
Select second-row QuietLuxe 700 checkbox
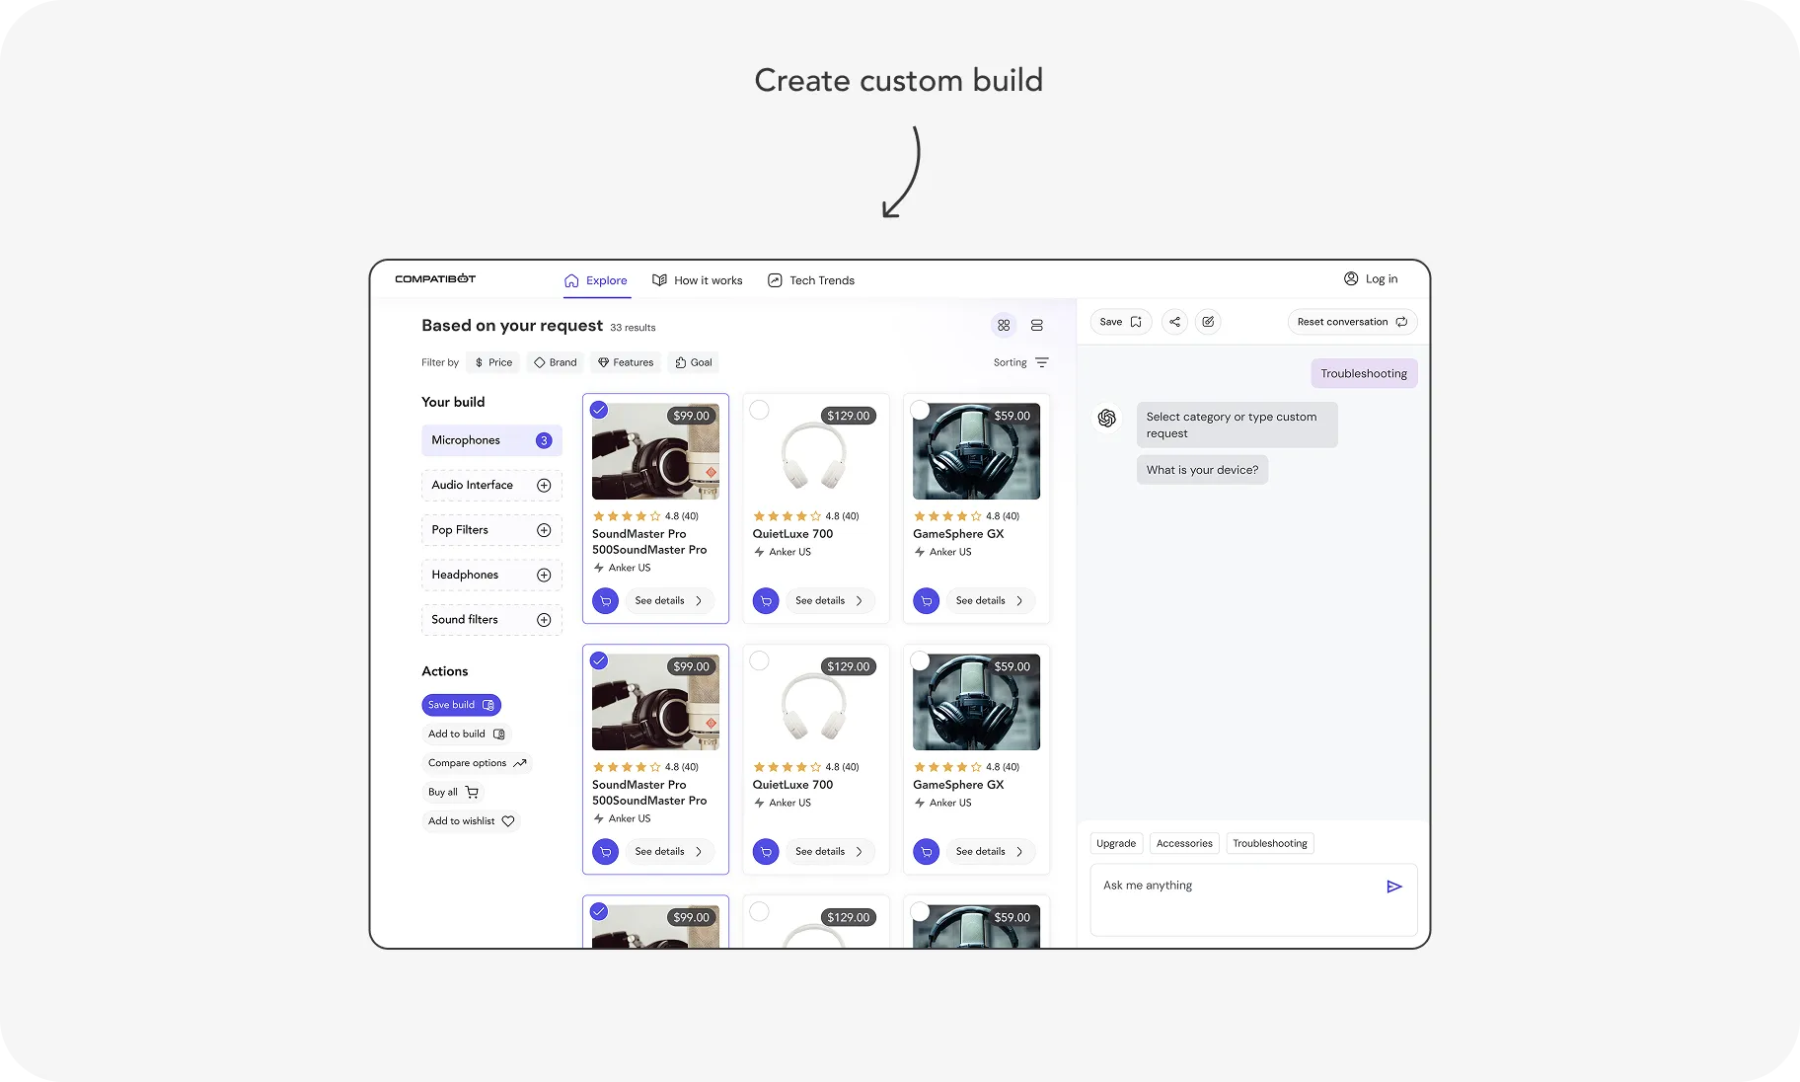[759, 660]
